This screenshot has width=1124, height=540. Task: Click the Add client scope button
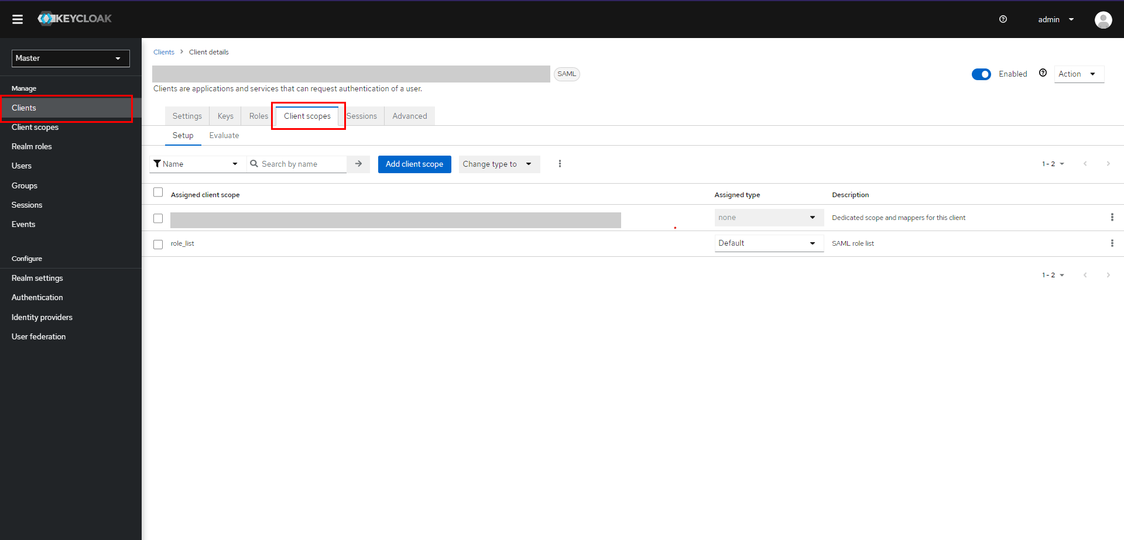(x=414, y=164)
